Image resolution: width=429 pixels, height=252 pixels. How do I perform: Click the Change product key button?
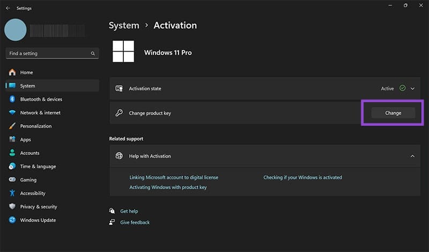[393, 113]
